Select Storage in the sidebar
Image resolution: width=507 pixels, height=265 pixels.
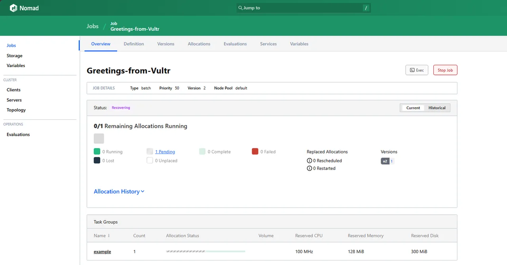15,56
